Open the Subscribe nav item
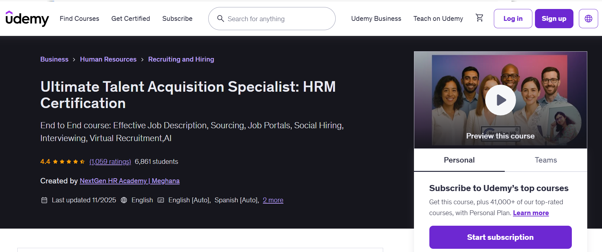The height and width of the screenshot is (252, 602). point(177,19)
